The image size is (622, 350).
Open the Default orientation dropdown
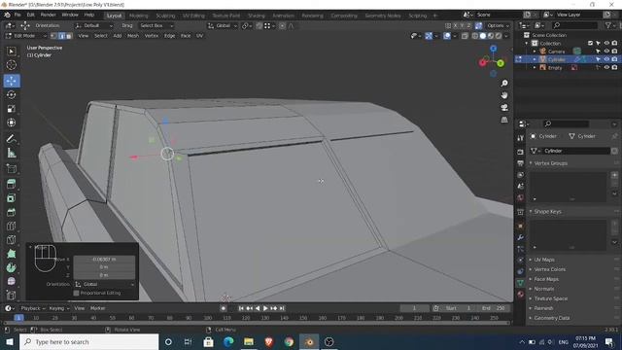pyautogui.click(x=94, y=25)
